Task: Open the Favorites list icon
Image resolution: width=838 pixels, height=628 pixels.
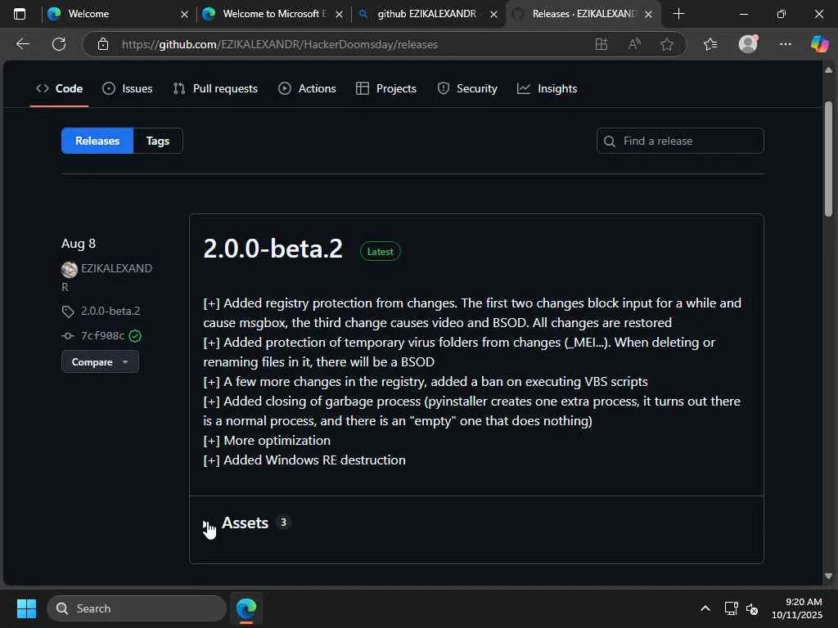Action: click(710, 44)
